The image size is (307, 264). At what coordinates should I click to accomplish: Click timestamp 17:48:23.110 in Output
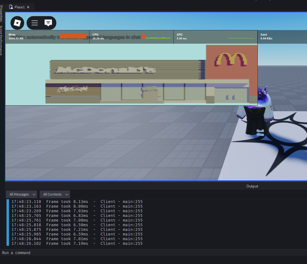click(26, 201)
